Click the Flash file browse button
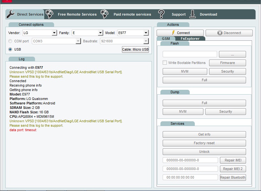 tap(232, 54)
